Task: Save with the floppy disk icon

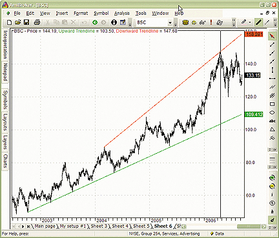Action: (x=26, y=23)
